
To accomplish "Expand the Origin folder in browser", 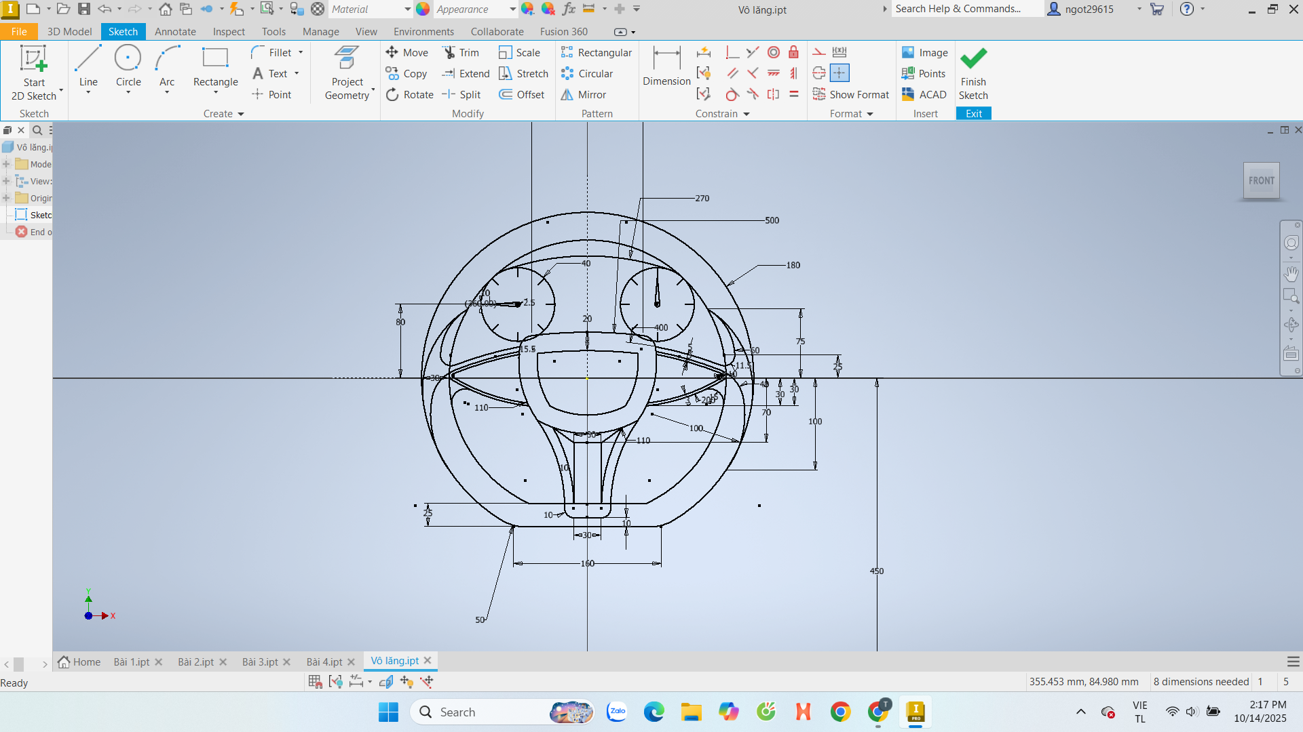I will pos(6,198).
